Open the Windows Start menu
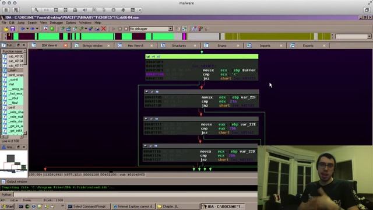Viewport: 373px width, 210px height. coord(8,206)
